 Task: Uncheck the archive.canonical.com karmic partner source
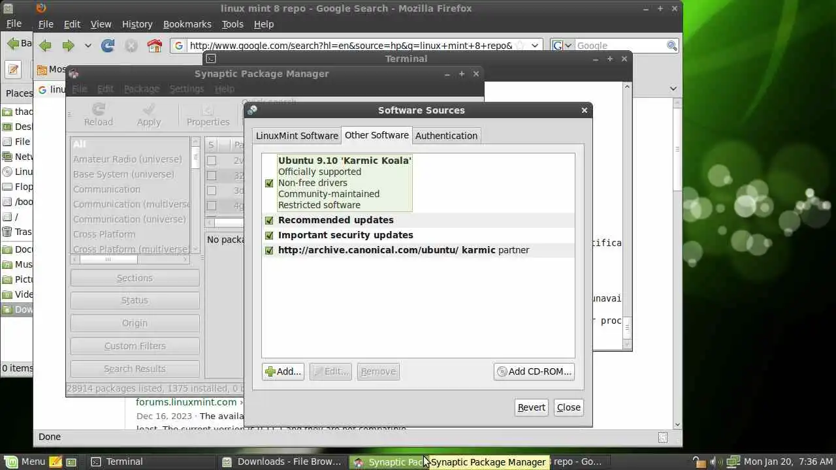tap(269, 251)
